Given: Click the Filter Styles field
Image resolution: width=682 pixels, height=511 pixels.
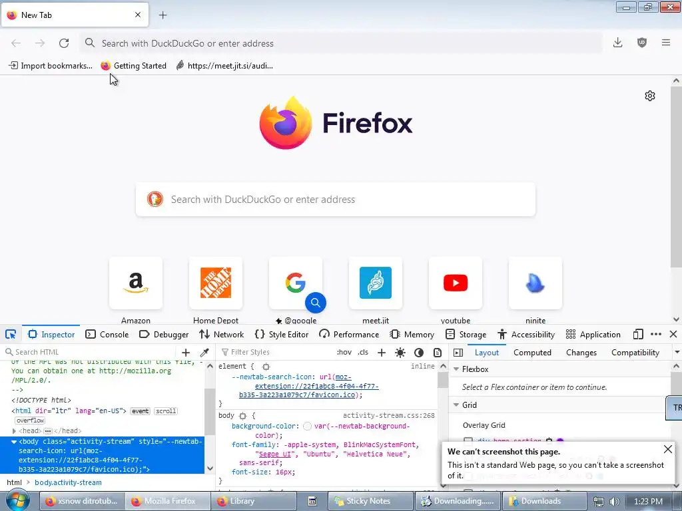Looking at the screenshot, I should pos(274,353).
